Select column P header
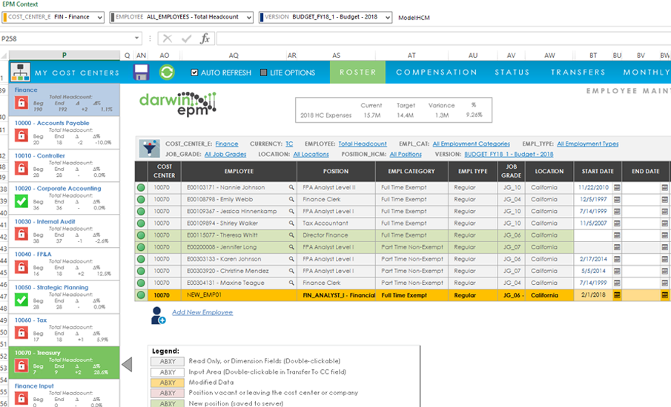Image resolution: width=671 pixels, height=407 pixels. (x=65, y=55)
